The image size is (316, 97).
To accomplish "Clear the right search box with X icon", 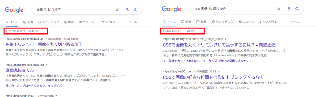I will tap(279, 9).
